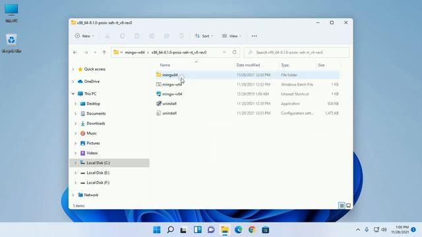
Task: Sort by Date modified column header
Action: (248, 65)
